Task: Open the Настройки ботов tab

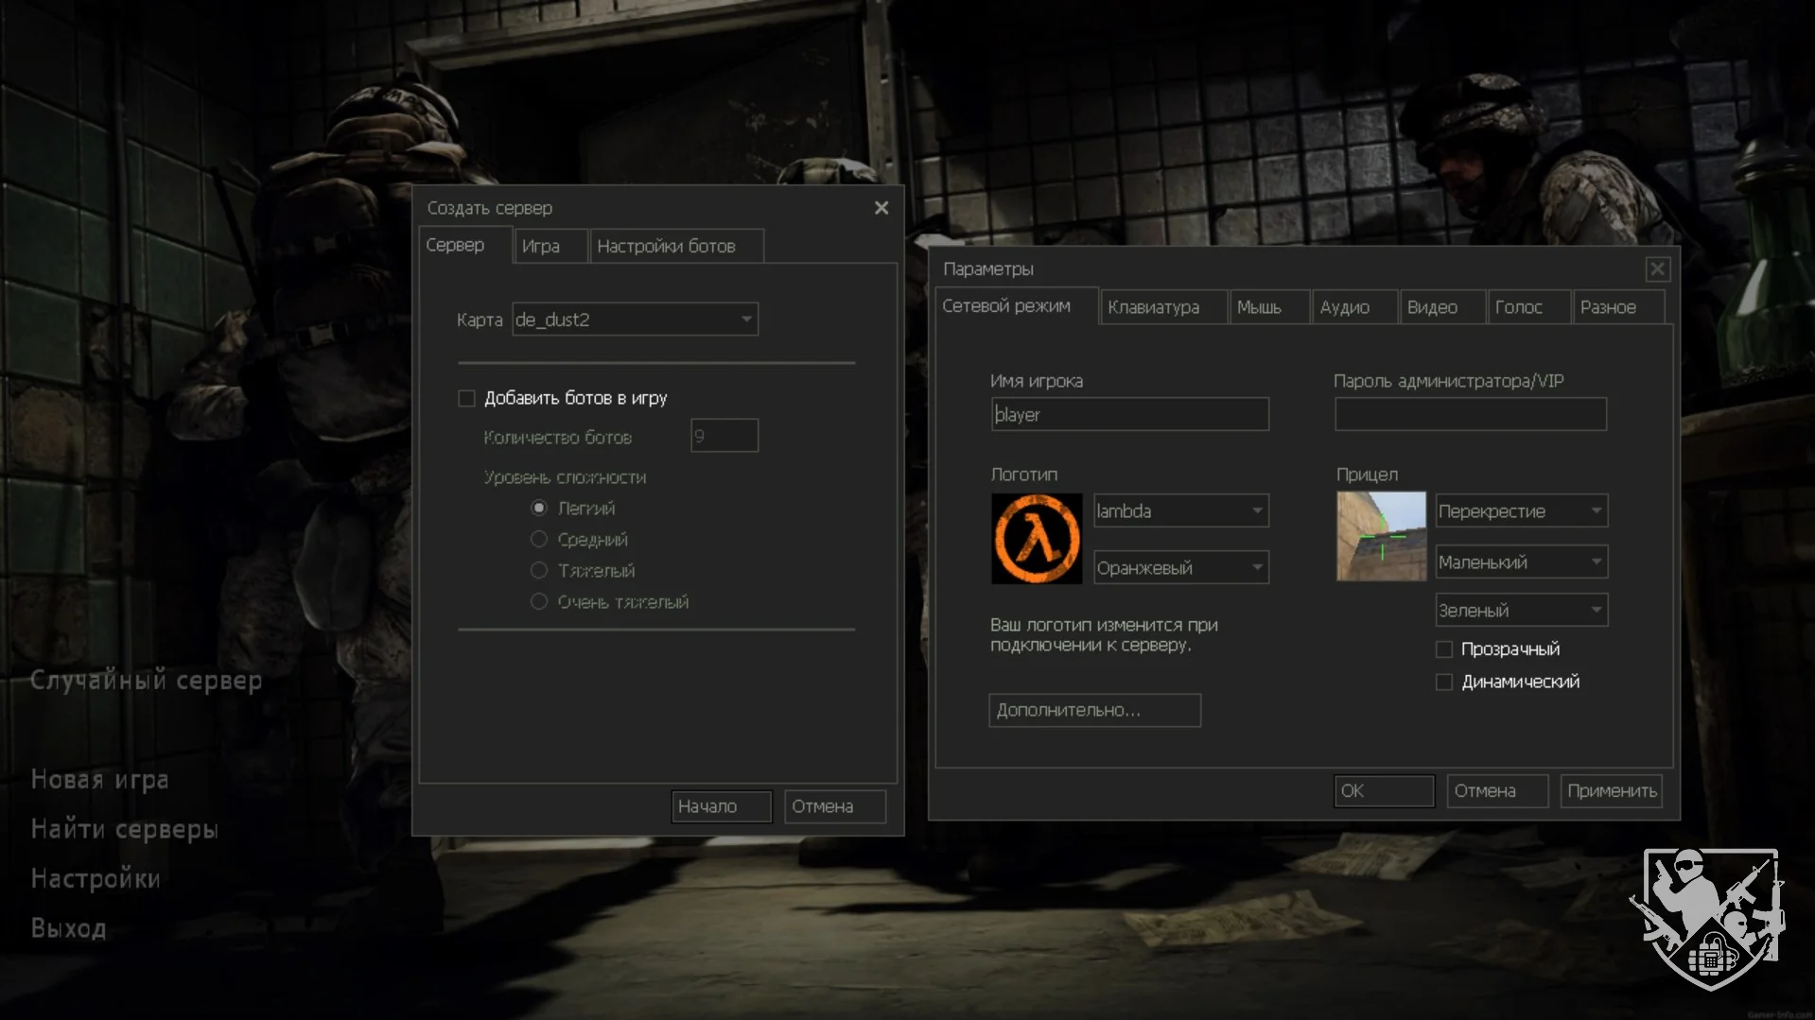Action: (666, 247)
